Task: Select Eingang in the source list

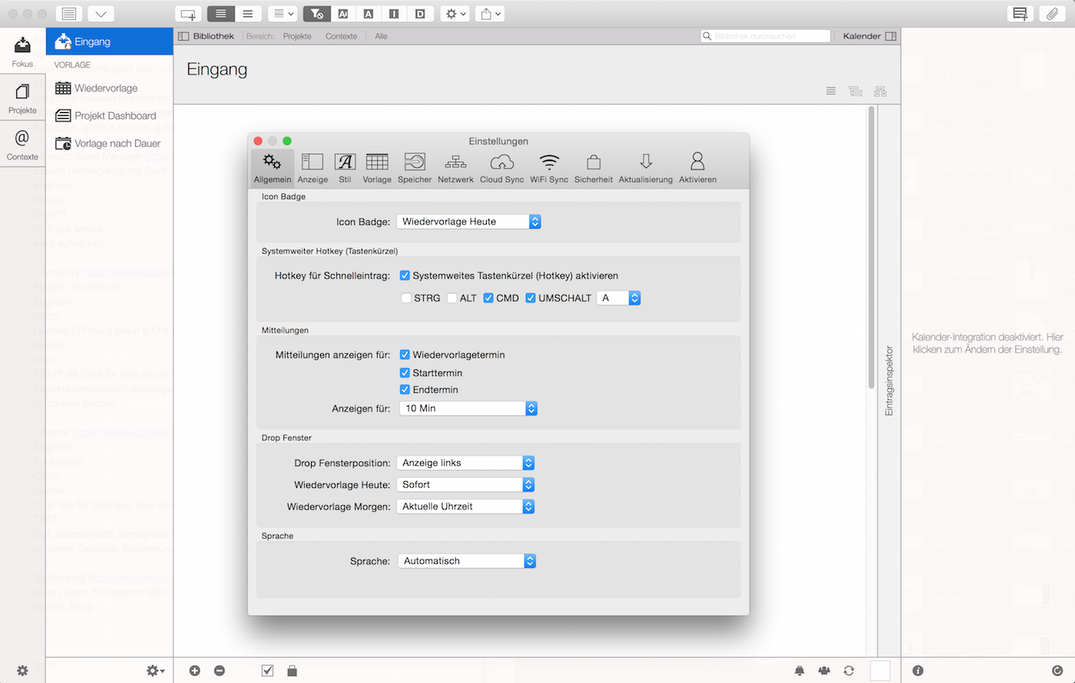Action: [x=109, y=41]
